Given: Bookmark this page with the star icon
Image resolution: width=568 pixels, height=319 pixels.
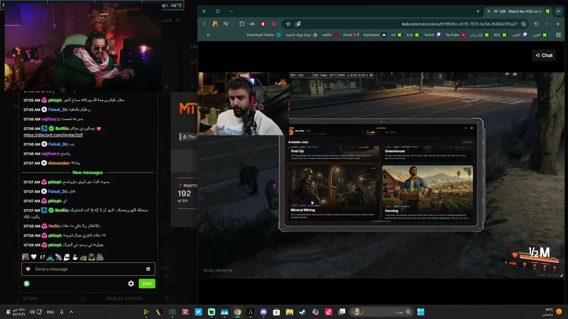Looking at the screenshot, I should [x=288, y=24].
